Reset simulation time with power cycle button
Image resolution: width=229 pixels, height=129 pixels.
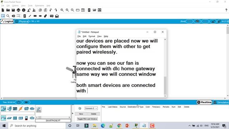(x=19, y=102)
